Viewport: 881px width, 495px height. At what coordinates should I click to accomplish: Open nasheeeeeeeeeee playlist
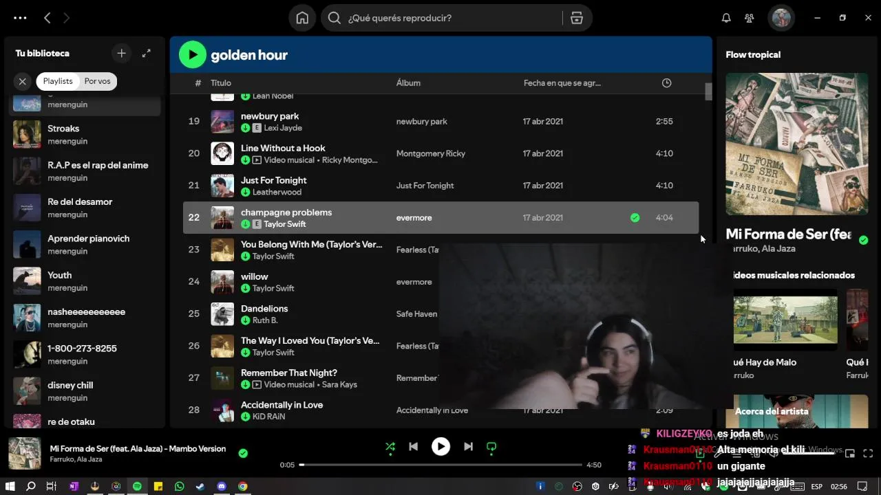pos(86,318)
